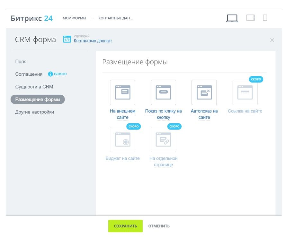Select the 'На внешнем сайте' placement icon
Screen dimensions: 286x239
122,92
